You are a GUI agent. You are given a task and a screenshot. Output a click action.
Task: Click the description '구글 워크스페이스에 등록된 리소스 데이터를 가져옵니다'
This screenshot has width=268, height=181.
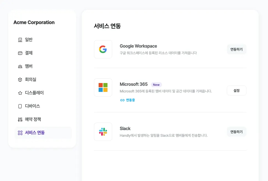[158, 53]
